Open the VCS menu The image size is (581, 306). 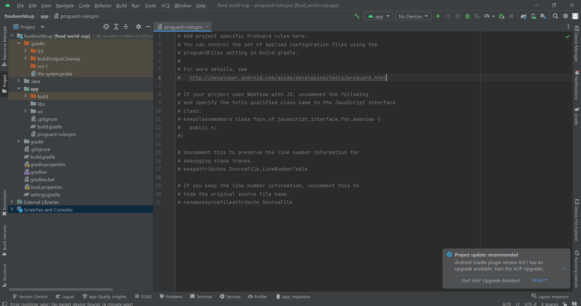165,5
